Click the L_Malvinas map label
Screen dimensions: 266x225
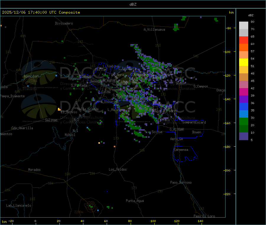click(116, 110)
